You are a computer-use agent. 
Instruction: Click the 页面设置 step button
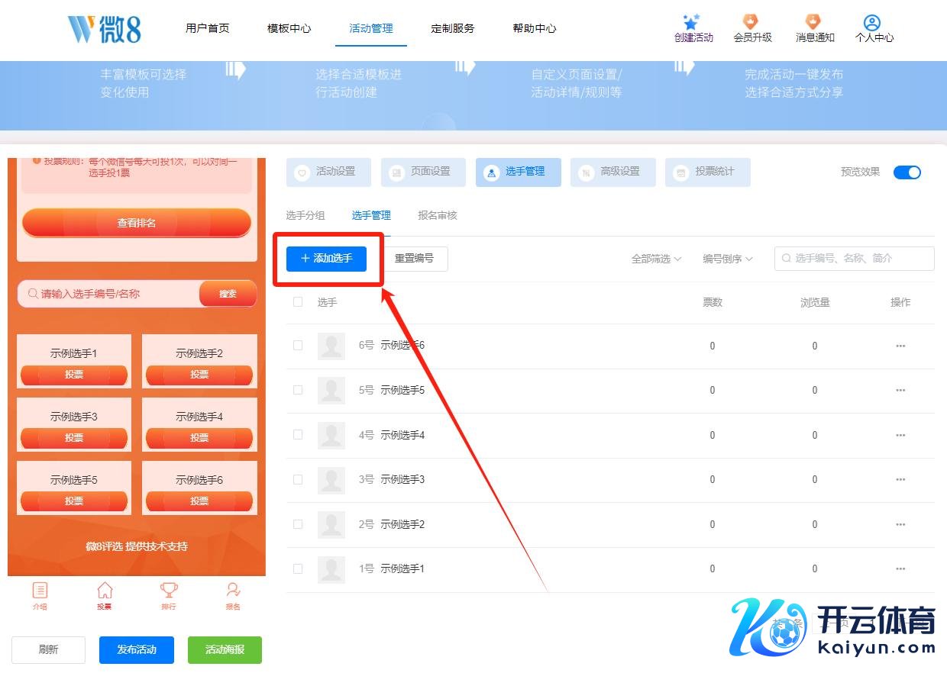423,172
